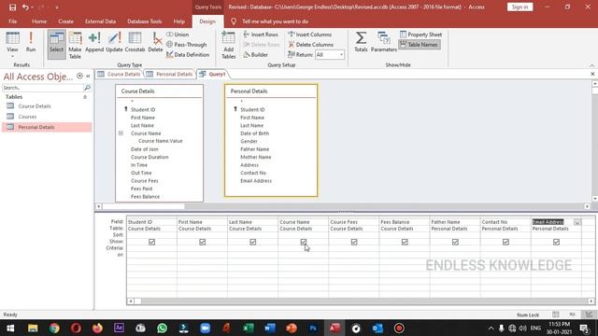Viewport: 598px width, 336px height.
Task: Uncheck Show for Last Name column
Action: click(x=253, y=242)
